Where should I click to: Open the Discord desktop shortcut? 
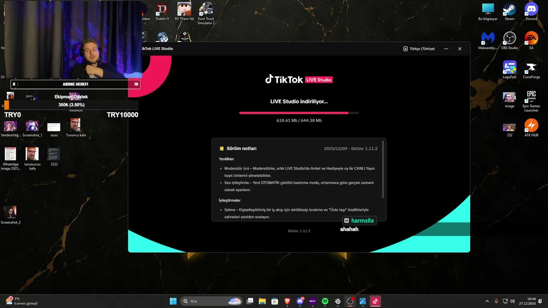(531, 12)
